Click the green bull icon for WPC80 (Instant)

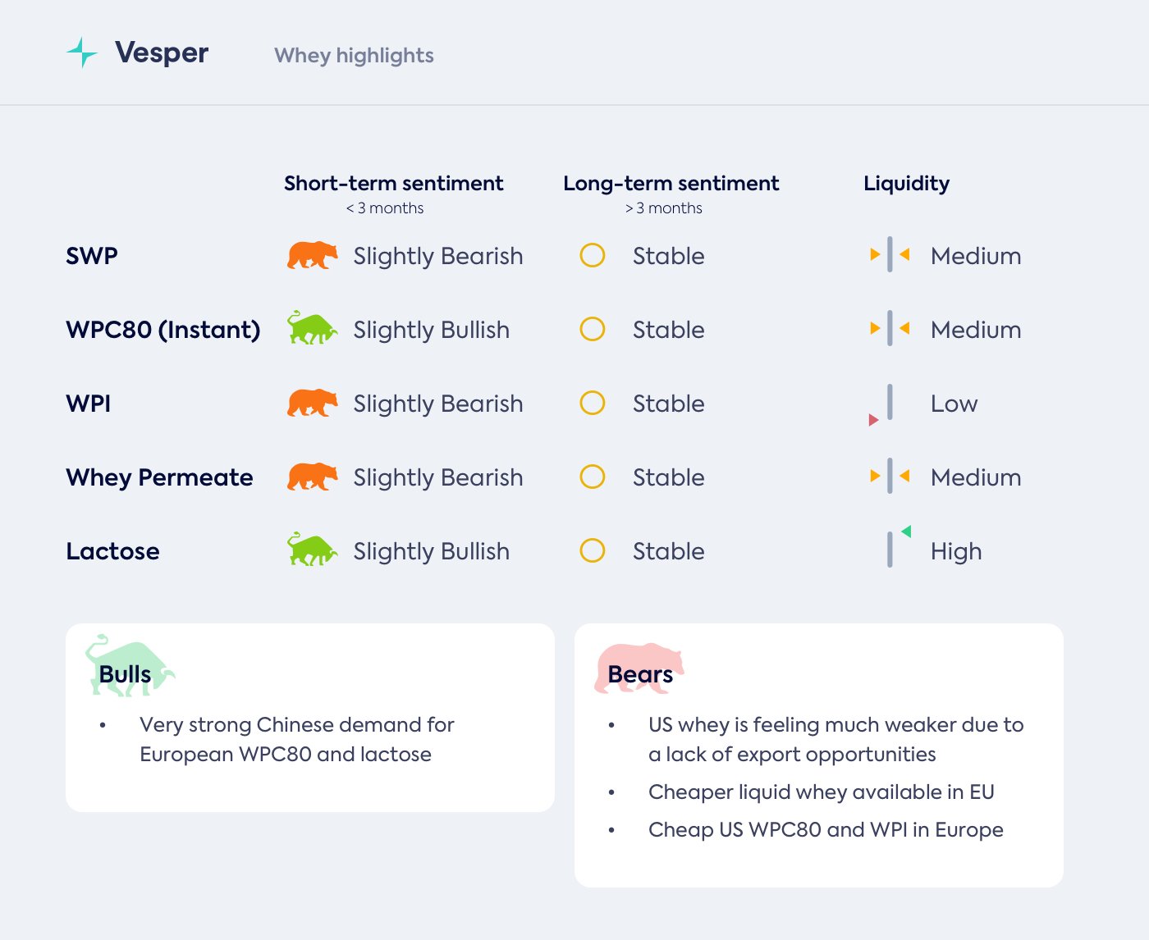312,329
